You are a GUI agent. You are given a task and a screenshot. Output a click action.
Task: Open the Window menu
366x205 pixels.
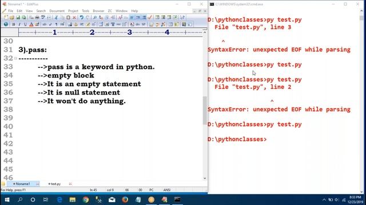(122, 11)
